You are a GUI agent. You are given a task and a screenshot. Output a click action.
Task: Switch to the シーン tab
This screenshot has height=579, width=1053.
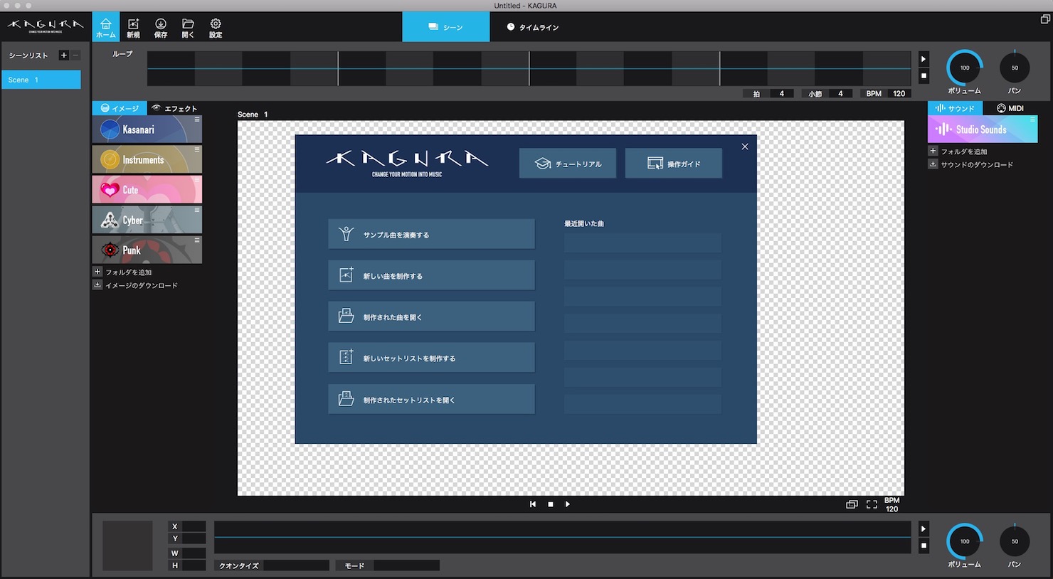(x=446, y=27)
